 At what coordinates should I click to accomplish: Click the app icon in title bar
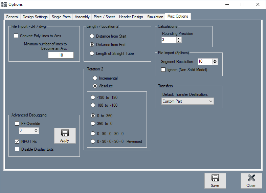4,4
